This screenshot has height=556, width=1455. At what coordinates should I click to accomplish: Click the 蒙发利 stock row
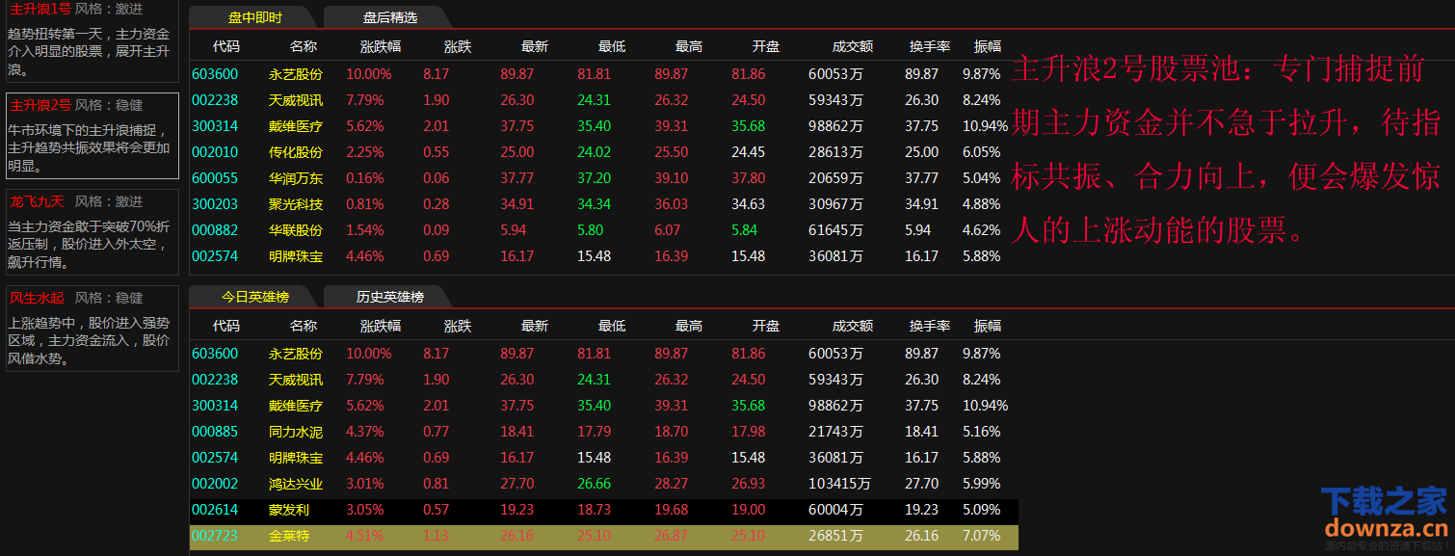coord(289,510)
